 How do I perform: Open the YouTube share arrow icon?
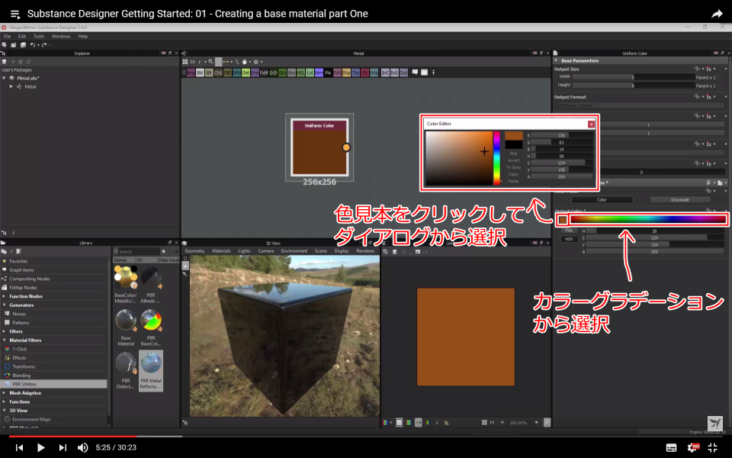coord(717,14)
